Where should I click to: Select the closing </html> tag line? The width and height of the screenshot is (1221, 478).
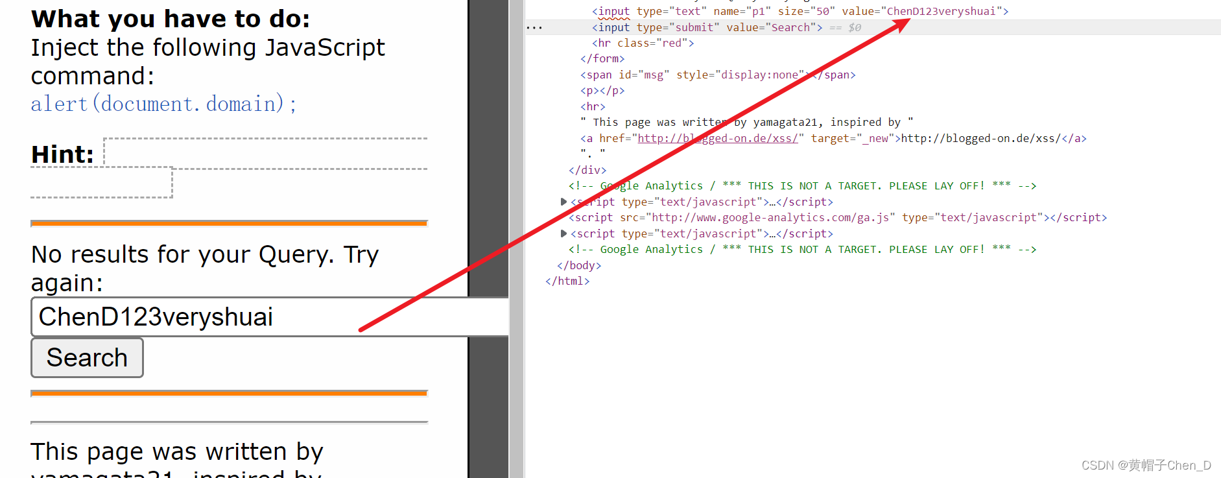(x=567, y=281)
